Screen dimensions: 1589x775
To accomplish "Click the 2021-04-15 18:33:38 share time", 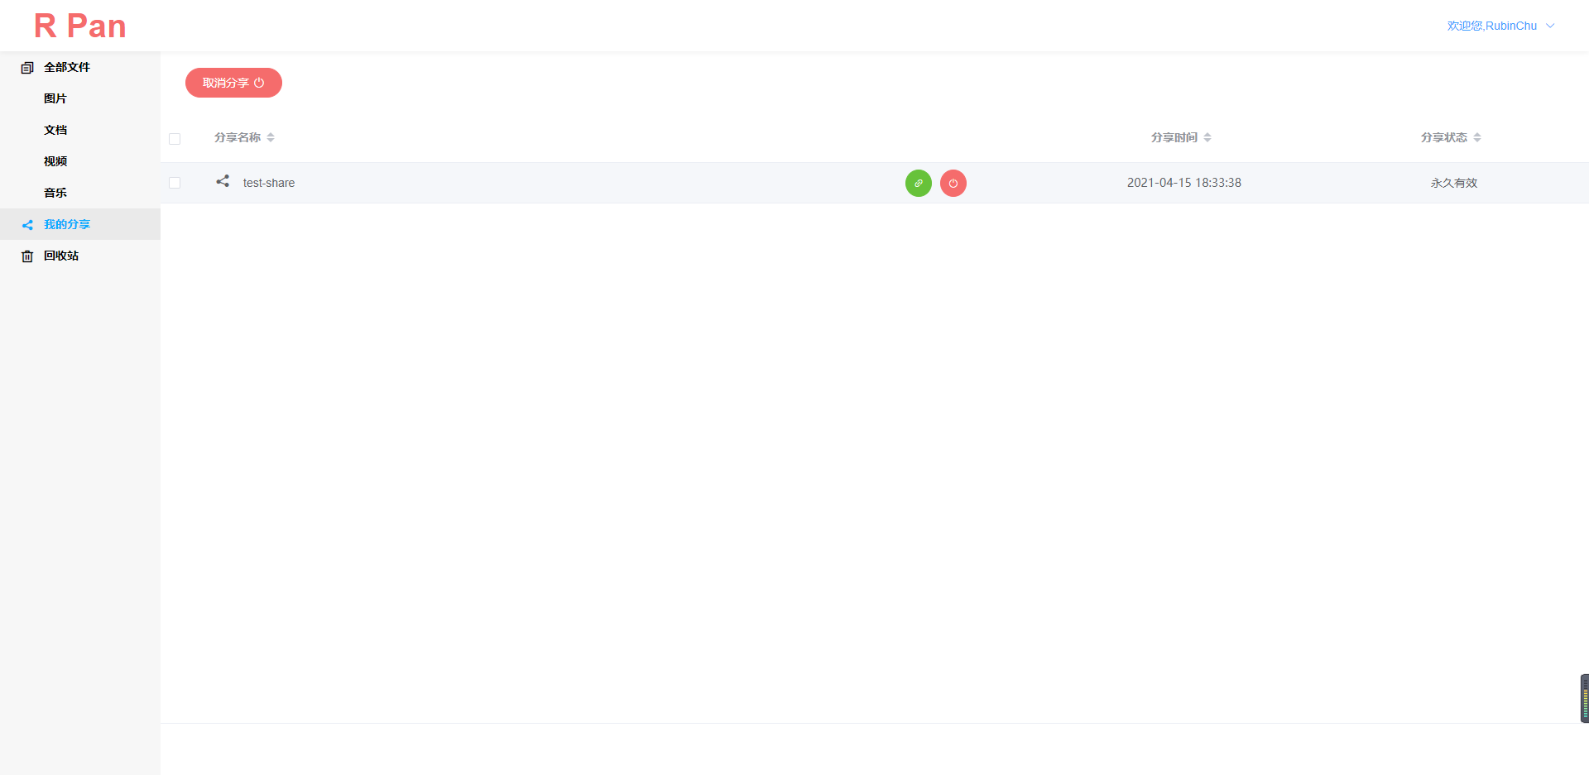I will (1184, 183).
